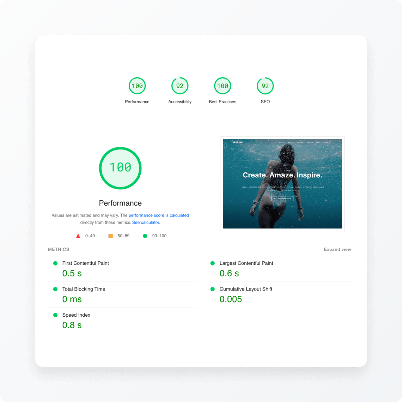402x402 pixels.
Task: Click the Largest Contentful Paint metric title
Action: coord(246,263)
